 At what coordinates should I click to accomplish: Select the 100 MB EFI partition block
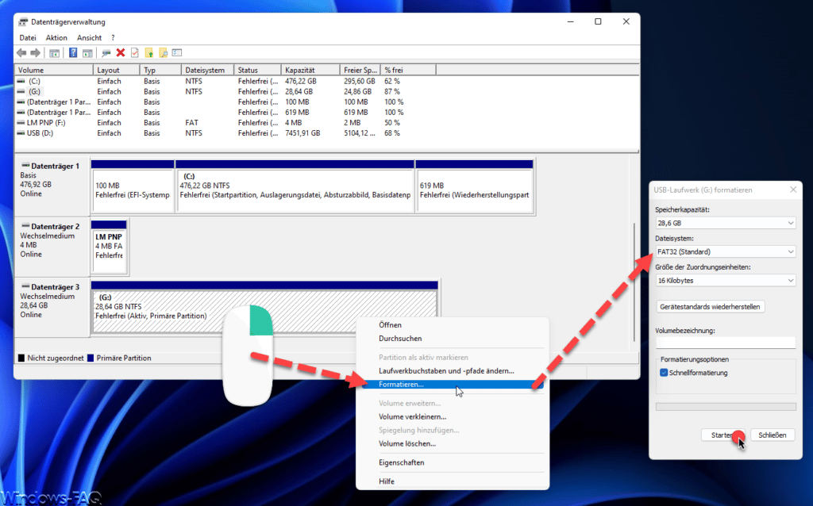(133, 186)
